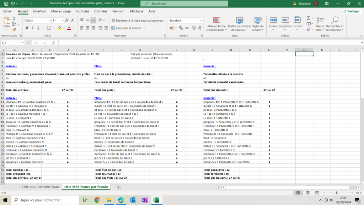Viewport: 364px width, 205px height.
Task: Decrease font size with small A icon
Action: pos(73,20)
